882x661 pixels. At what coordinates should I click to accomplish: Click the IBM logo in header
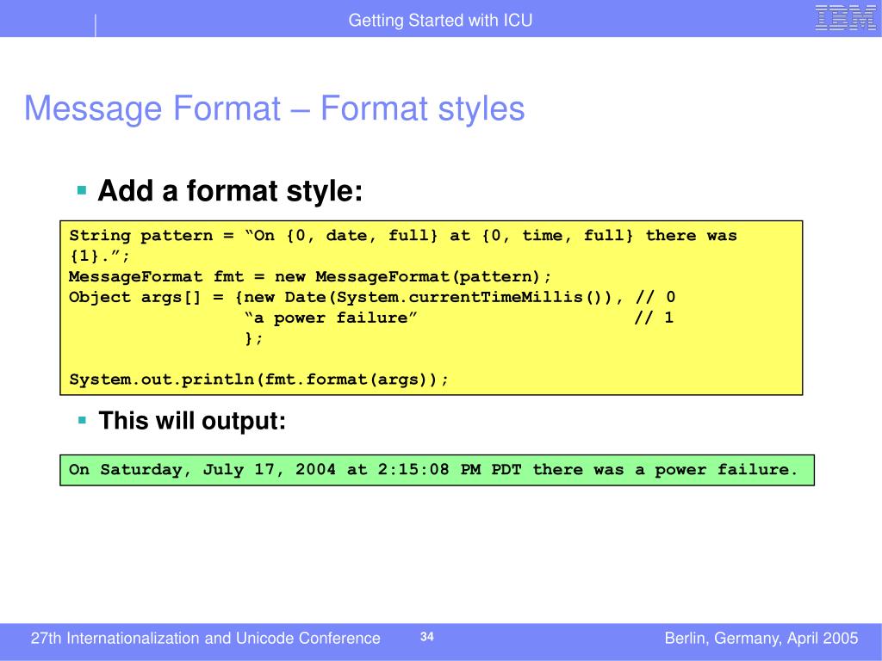click(845, 18)
